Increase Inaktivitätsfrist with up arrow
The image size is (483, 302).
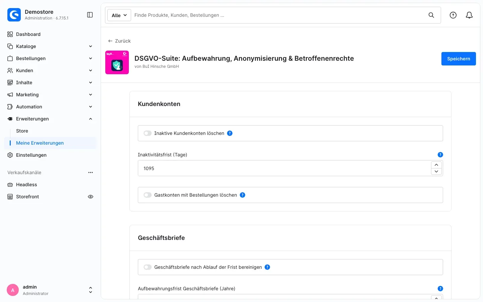436,165
